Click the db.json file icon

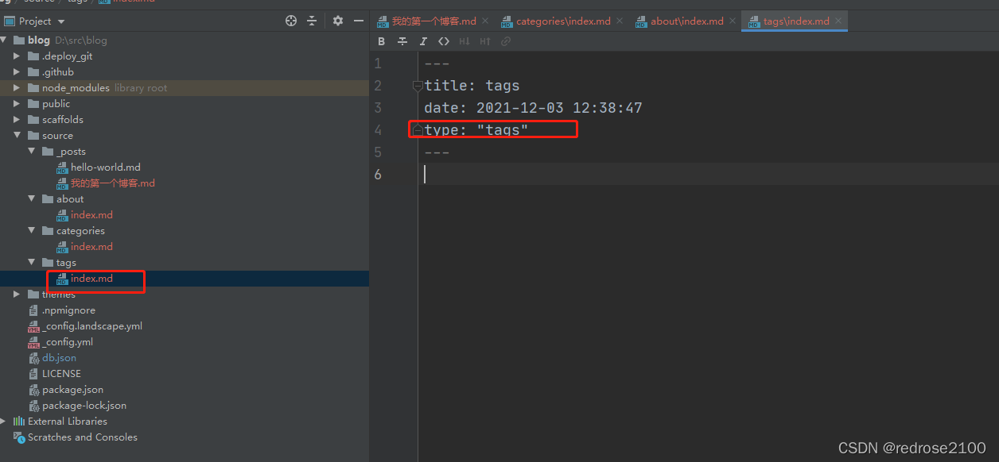pyautogui.click(x=33, y=358)
